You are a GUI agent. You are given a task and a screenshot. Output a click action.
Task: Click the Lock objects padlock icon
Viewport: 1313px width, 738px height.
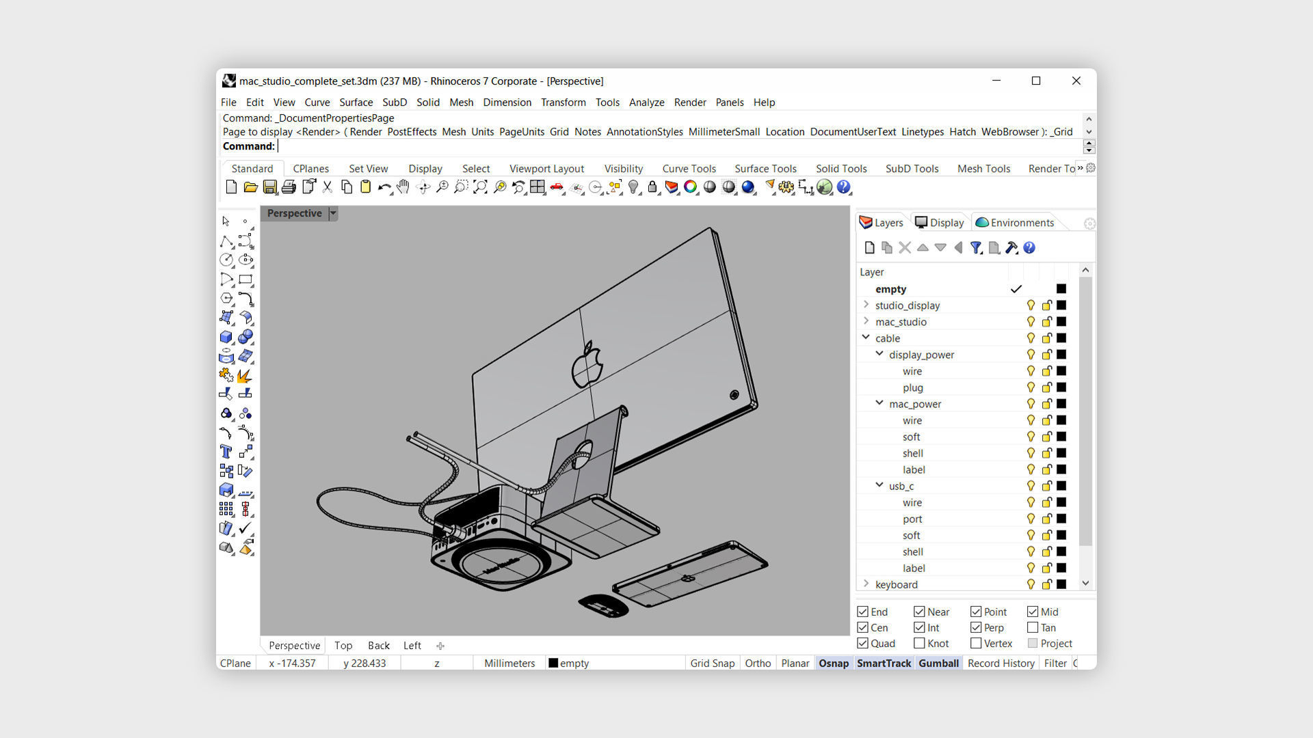coord(652,187)
